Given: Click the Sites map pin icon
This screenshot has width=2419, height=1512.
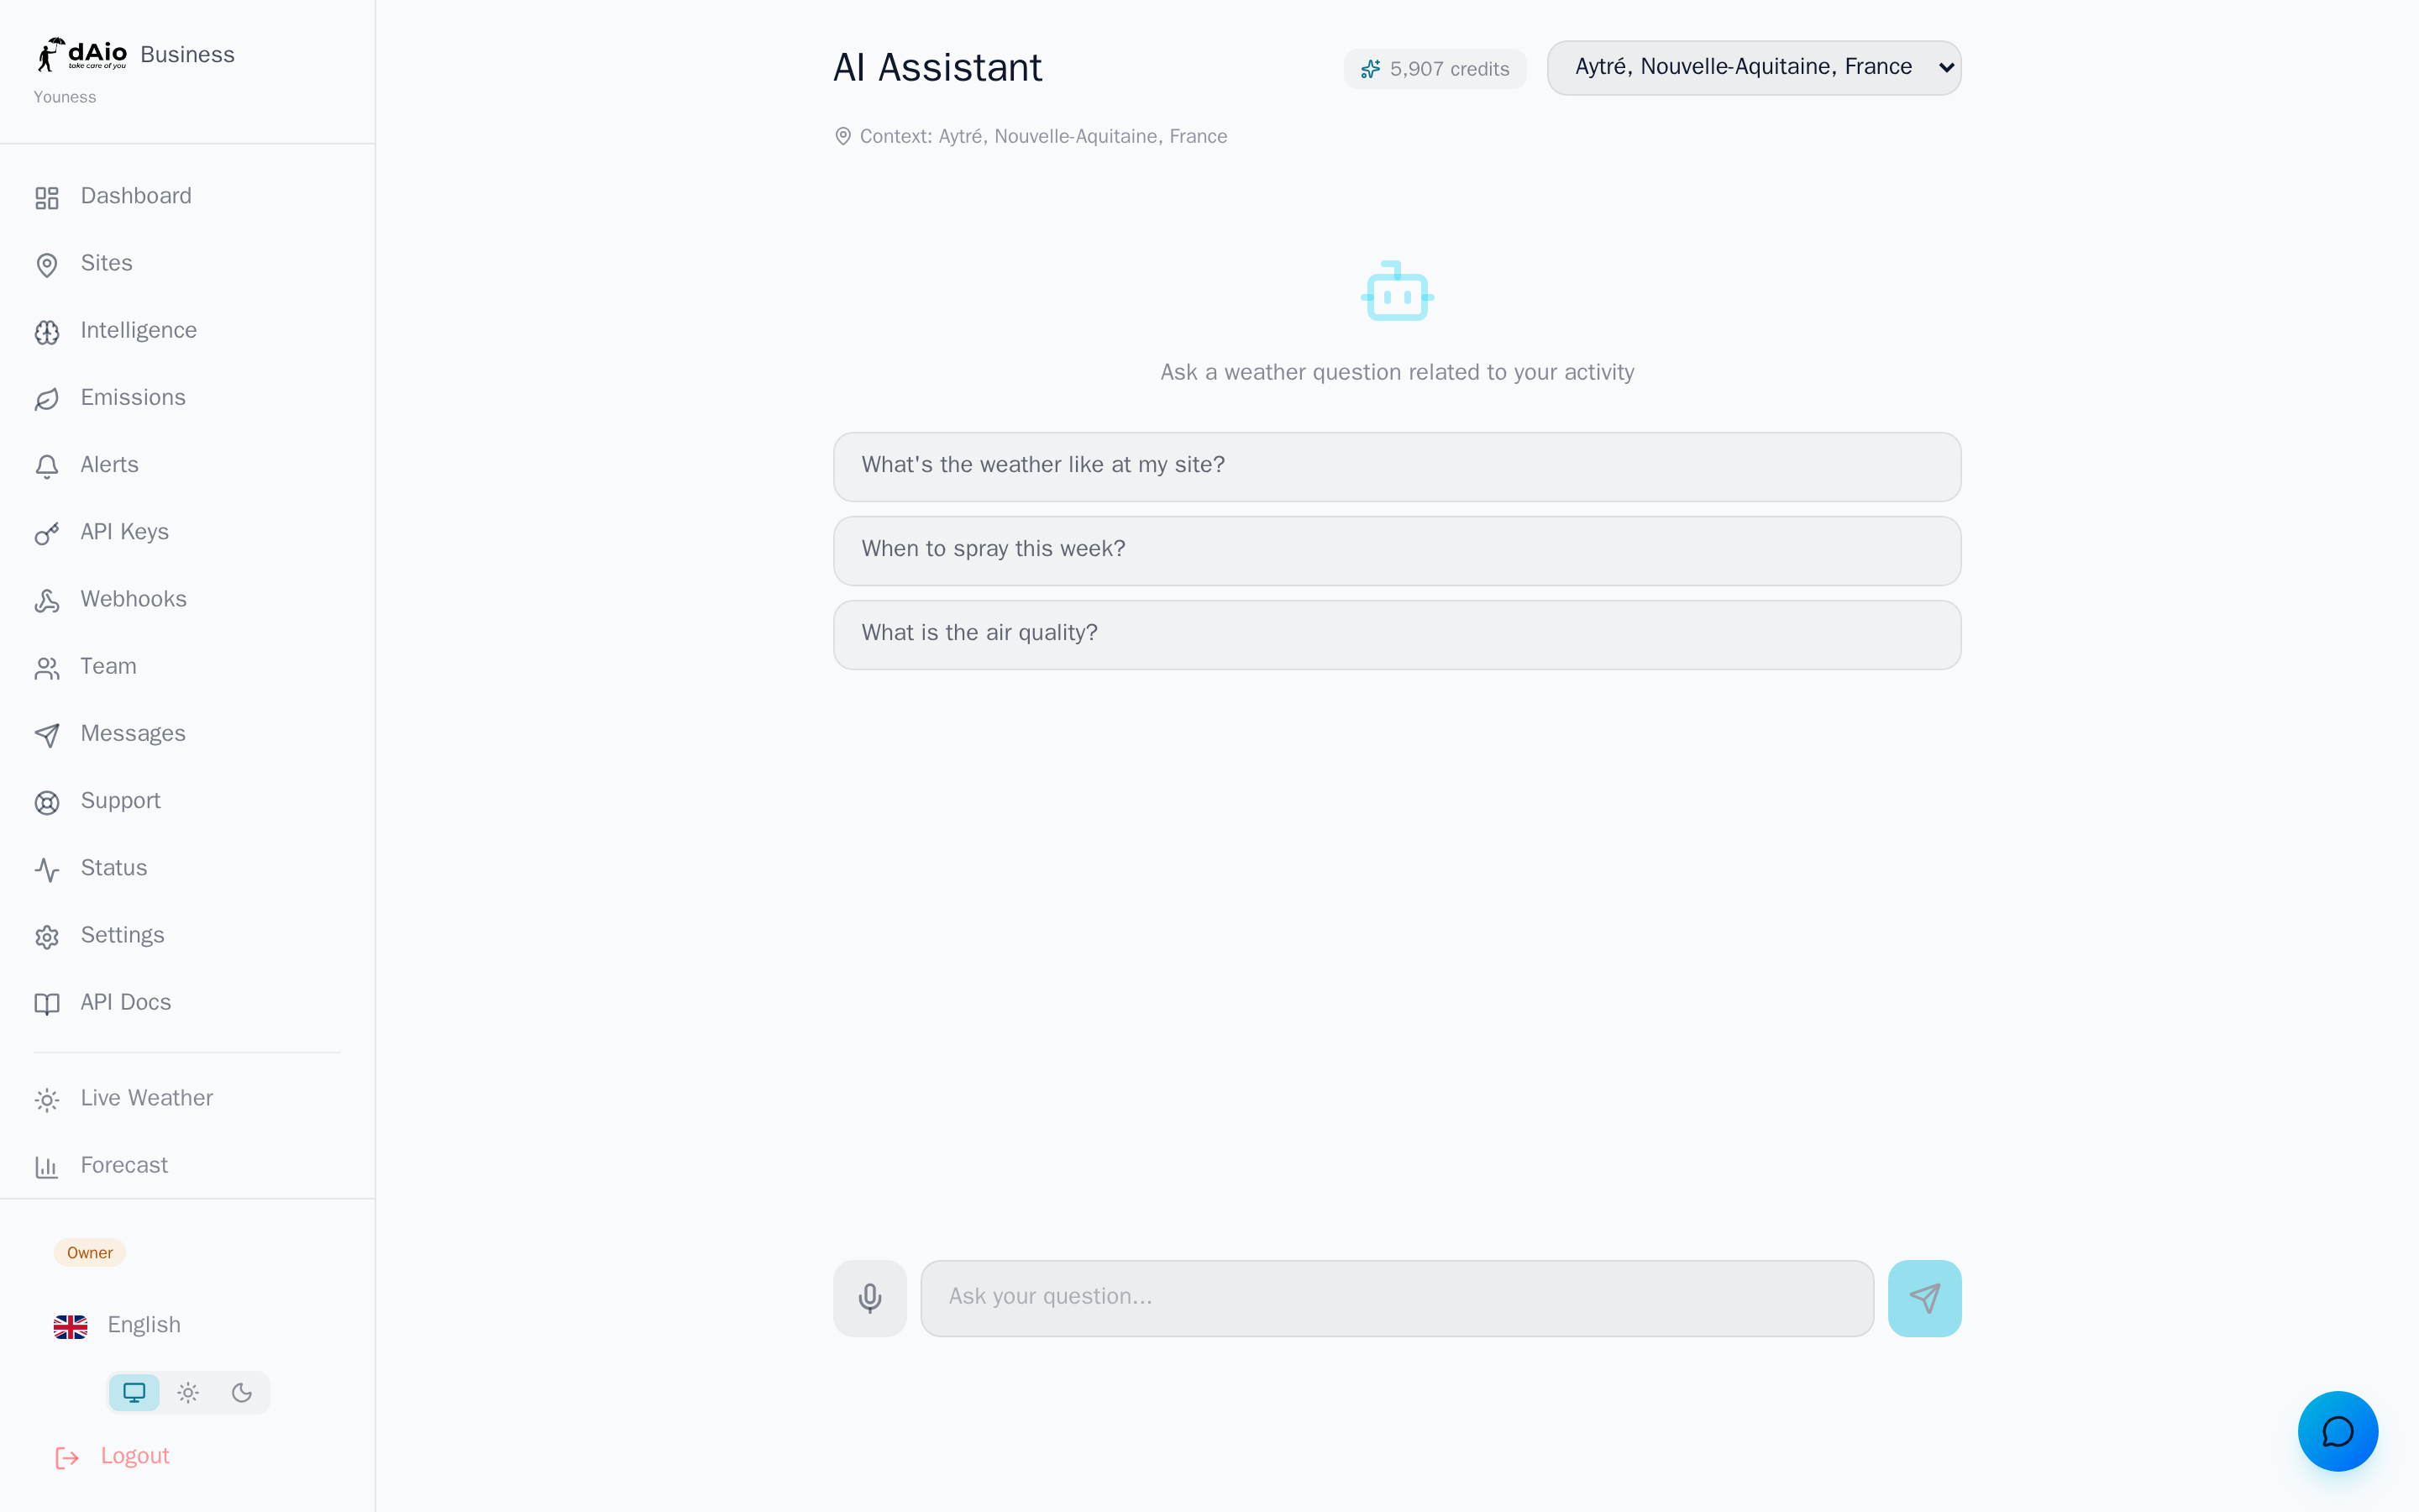Looking at the screenshot, I should (47, 264).
